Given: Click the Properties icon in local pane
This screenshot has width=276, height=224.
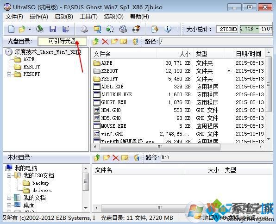Looking at the screenshot, I should [137, 158].
